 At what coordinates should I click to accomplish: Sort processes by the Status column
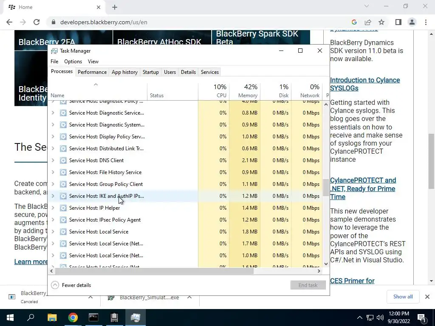tap(172, 92)
